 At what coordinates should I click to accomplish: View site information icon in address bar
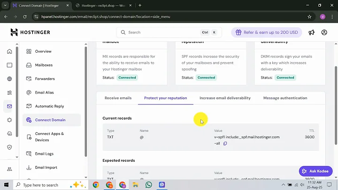coord(36,16)
